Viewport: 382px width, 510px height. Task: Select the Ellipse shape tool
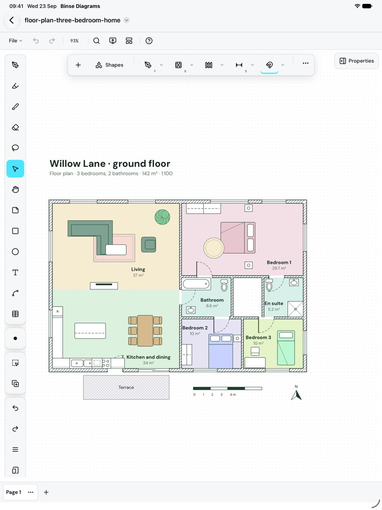tap(15, 252)
